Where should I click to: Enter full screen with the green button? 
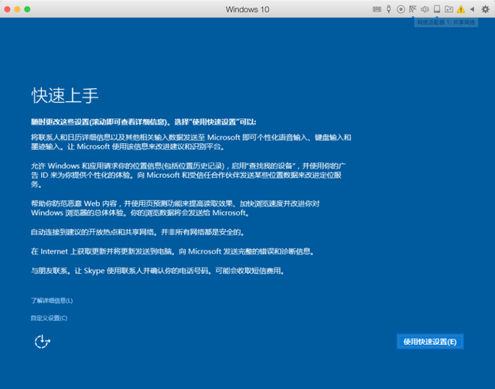click(28, 9)
